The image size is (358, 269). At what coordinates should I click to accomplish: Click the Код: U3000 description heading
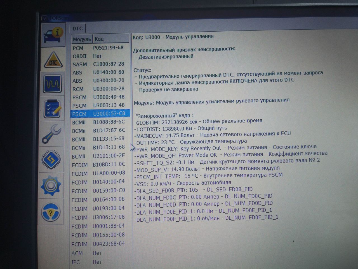173,37
